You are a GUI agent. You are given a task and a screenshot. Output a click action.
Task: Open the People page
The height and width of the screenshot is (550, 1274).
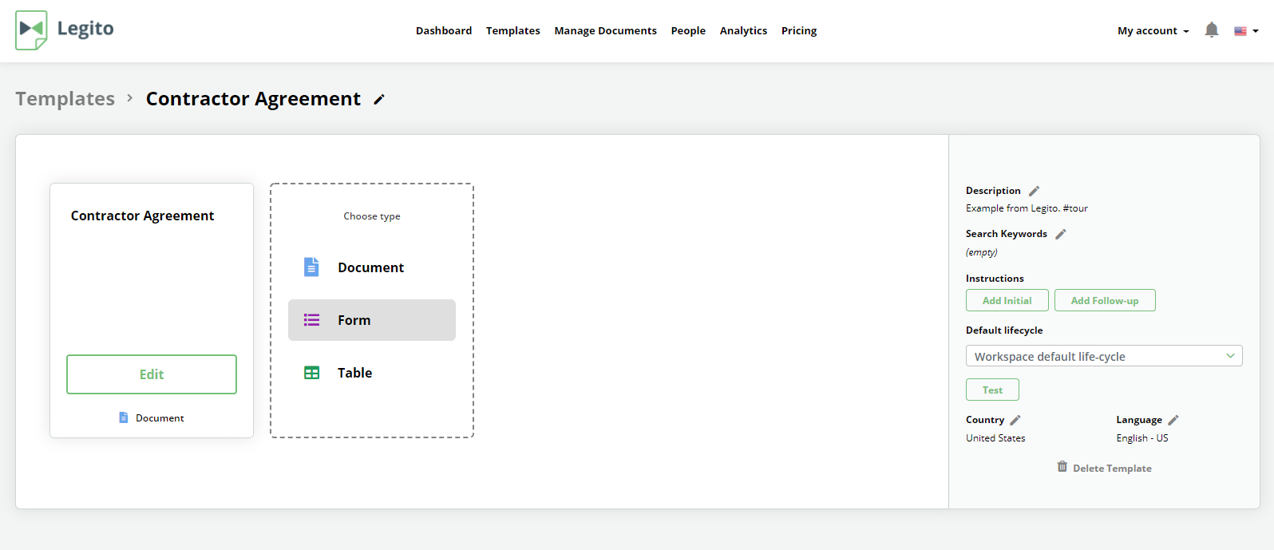688,31
